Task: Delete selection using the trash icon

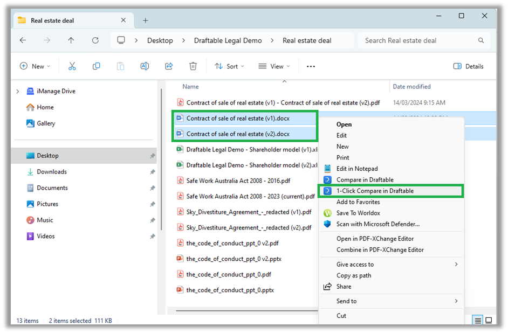Action: coord(193,66)
